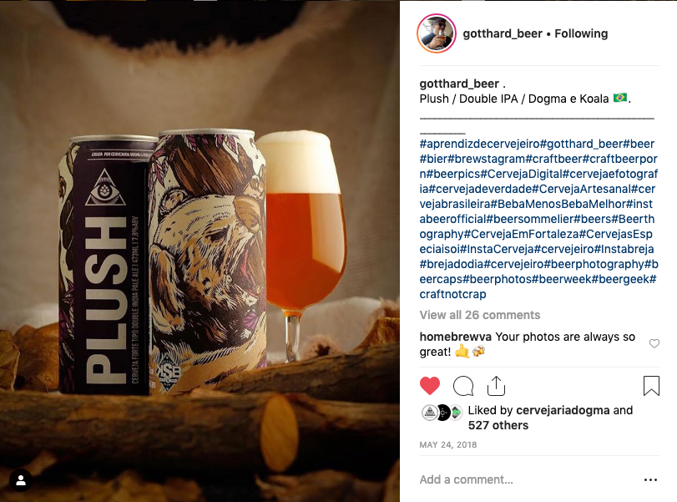Show tagged people icon on photo
Image resolution: width=677 pixels, height=502 pixels.
(x=20, y=480)
